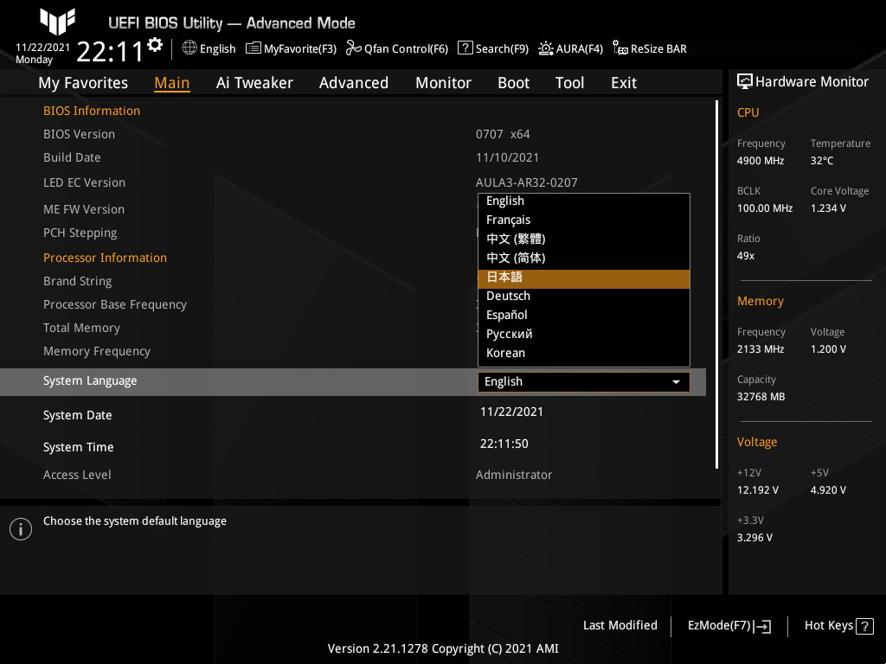Open the System Language dropdown arrow
This screenshot has height=664, width=886.
tap(676, 382)
